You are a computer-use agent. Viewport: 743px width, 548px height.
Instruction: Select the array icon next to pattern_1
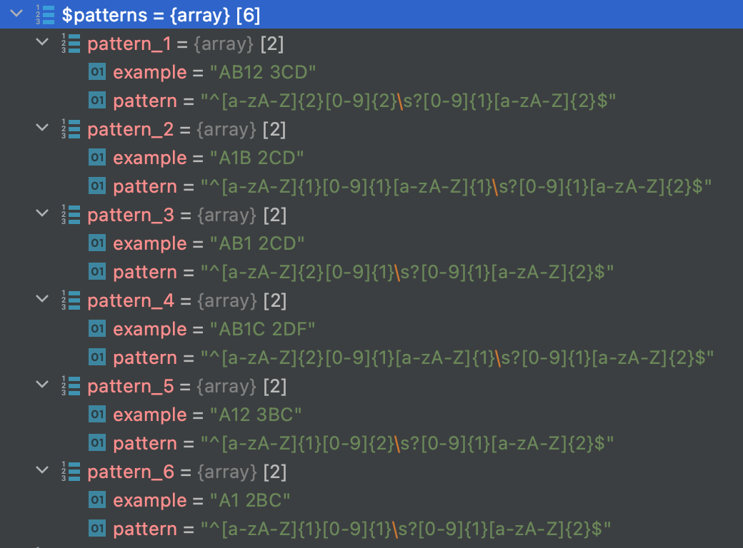click(72, 43)
